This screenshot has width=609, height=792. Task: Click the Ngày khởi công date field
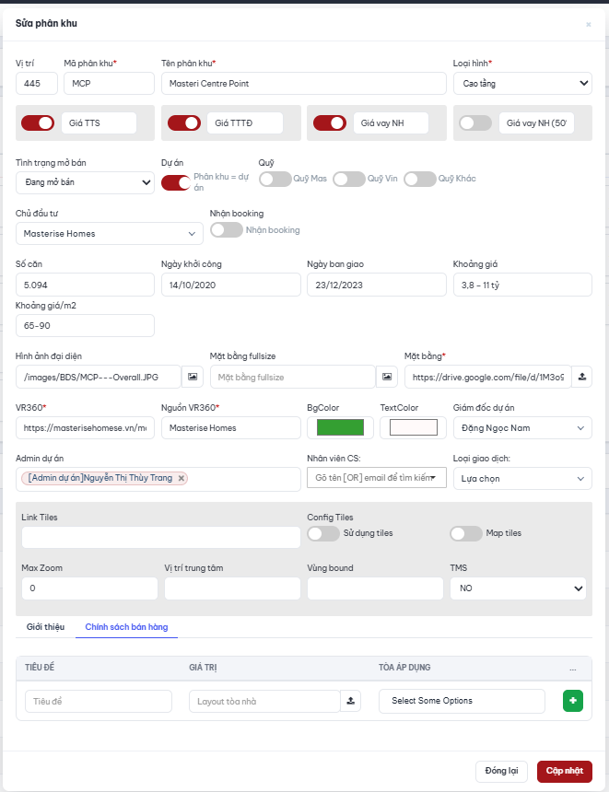231,285
